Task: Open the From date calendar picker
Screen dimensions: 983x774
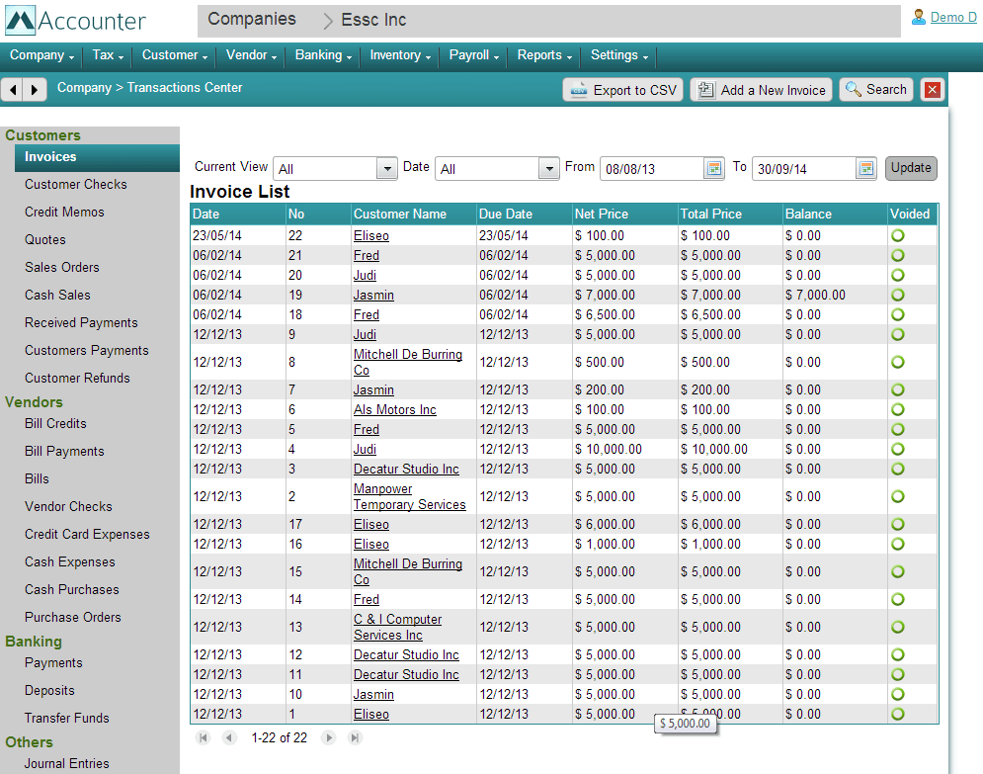Action: (713, 168)
